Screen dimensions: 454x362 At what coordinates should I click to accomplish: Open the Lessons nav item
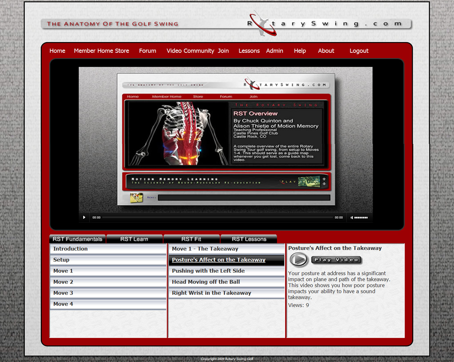pyautogui.click(x=249, y=51)
